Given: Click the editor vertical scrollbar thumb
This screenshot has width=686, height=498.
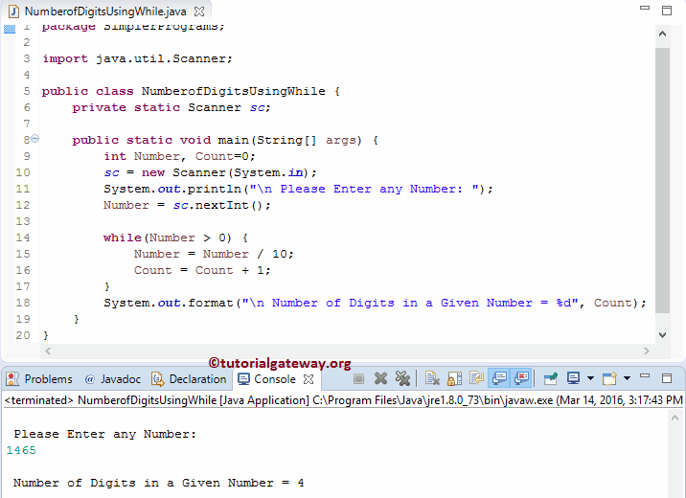Looking at the screenshot, I should coord(662,180).
